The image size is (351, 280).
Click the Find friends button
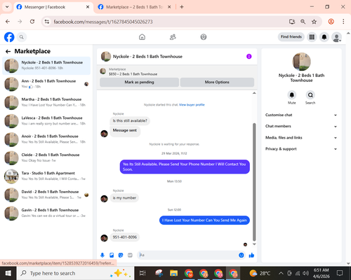[x=291, y=37]
